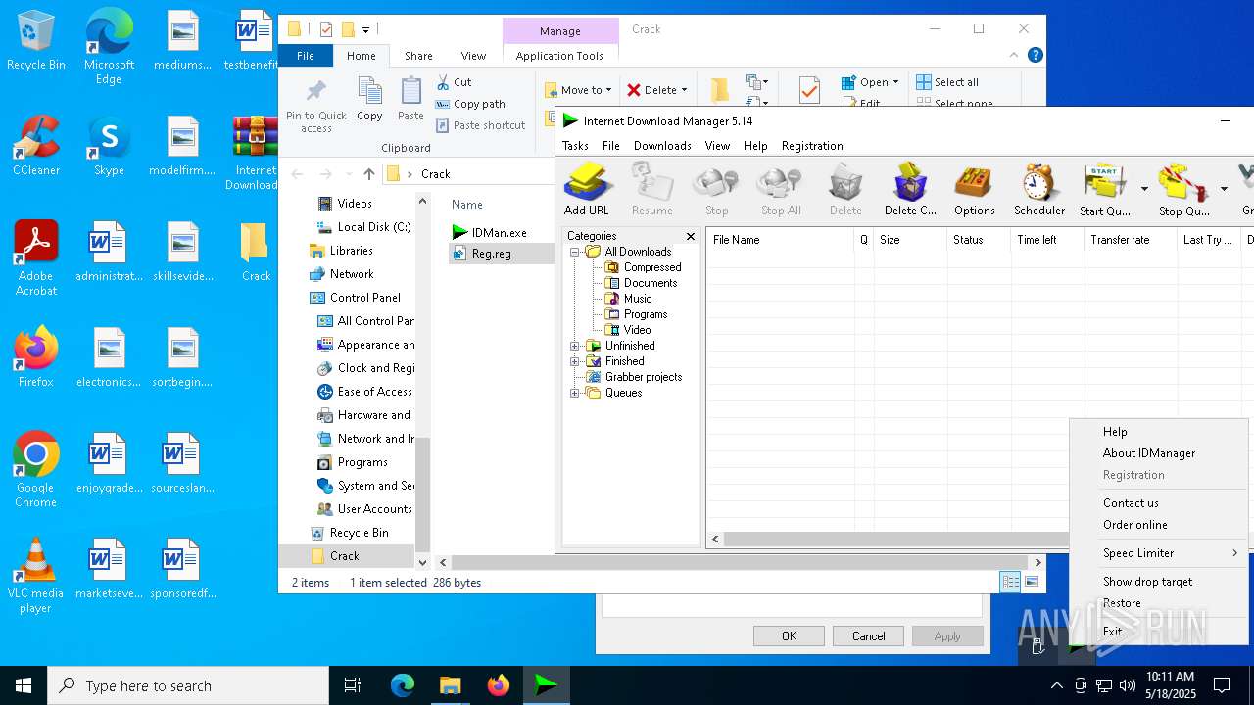This screenshot has width=1254, height=705.
Task: Click the Explorer address bar Crack path
Action: 435,174
